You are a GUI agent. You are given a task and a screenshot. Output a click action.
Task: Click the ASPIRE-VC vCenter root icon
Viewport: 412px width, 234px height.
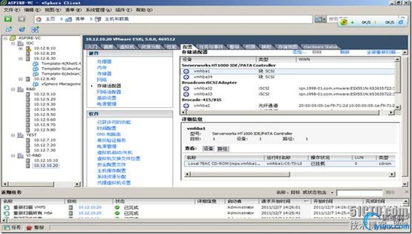click(13, 38)
